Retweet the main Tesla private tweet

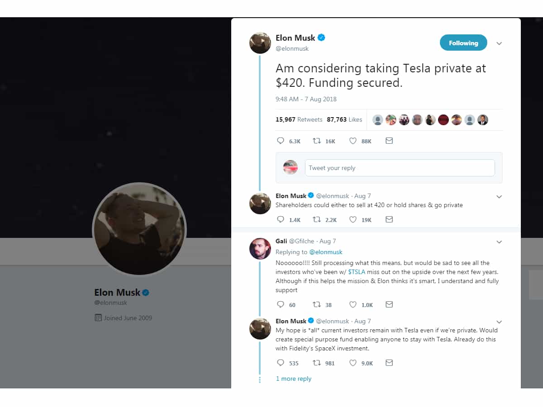tap(317, 141)
